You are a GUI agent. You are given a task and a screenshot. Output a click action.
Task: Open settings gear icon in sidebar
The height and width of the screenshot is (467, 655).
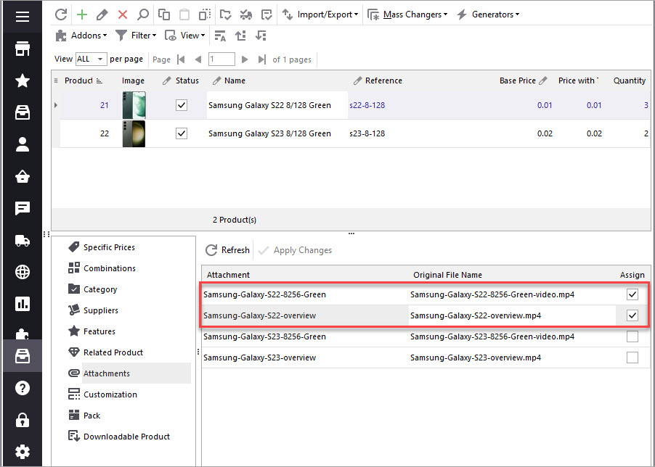point(22,452)
